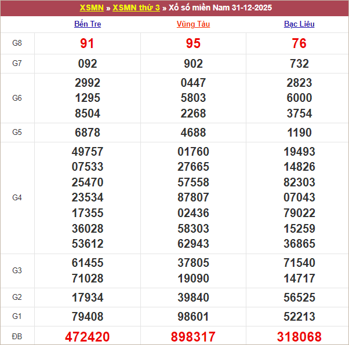Screen dimensions: 349x345
Task: Click G4 number 49757
Action: pos(88,152)
